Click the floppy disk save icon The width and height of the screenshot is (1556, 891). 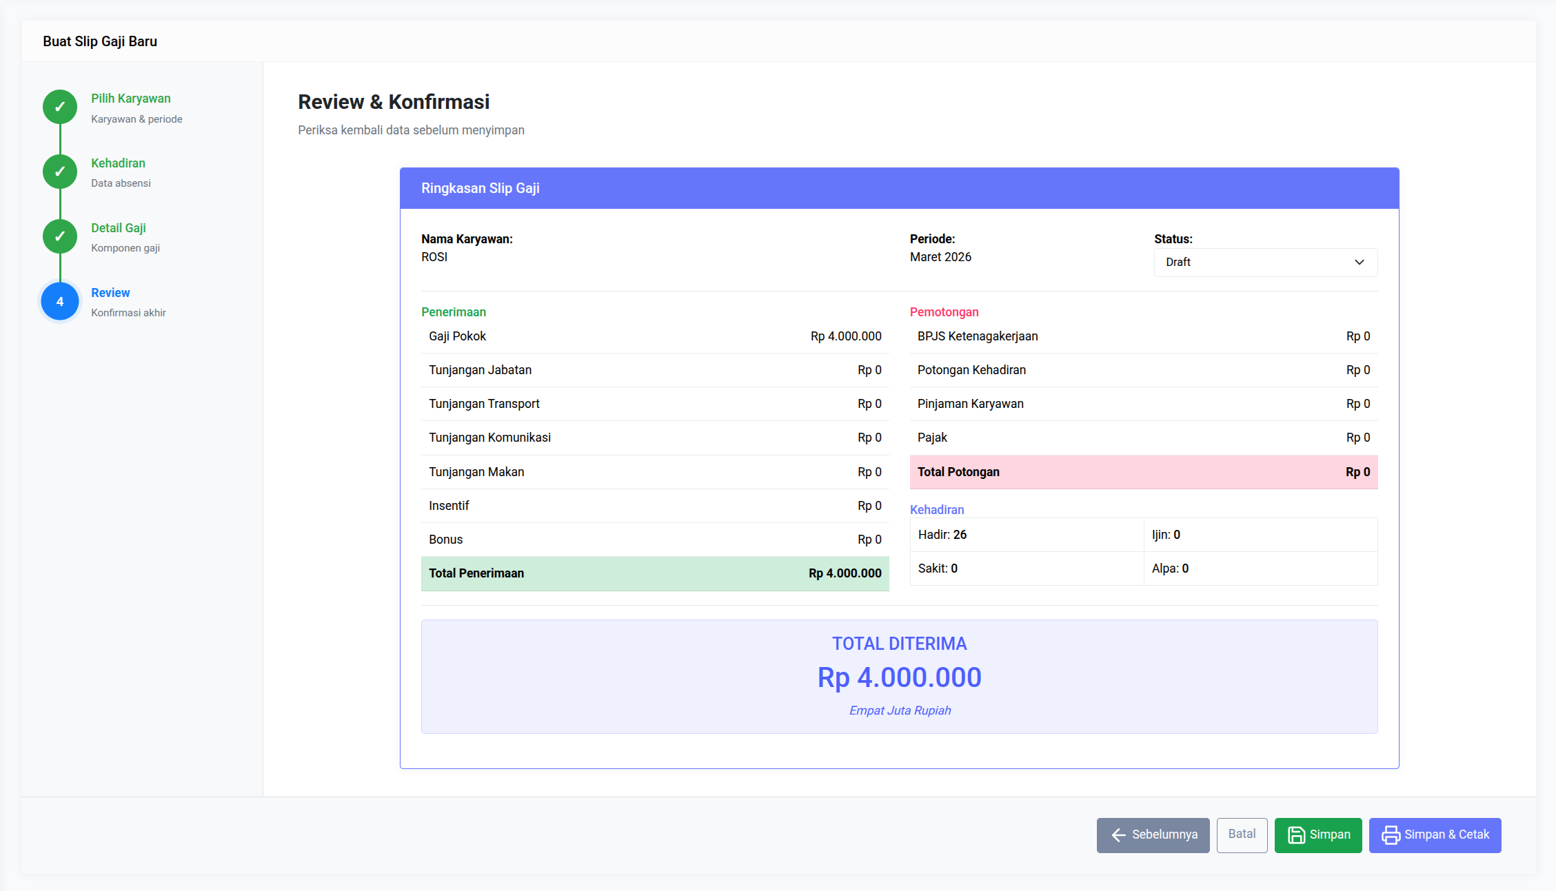1296,835
